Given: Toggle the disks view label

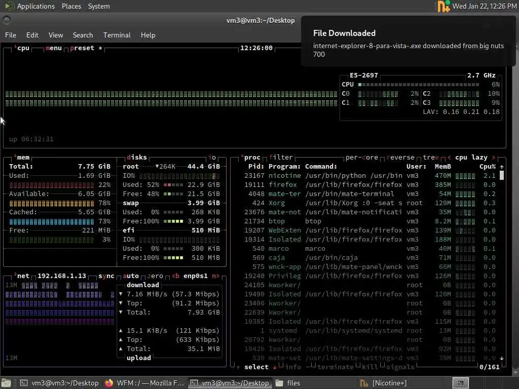Looking at the screenshot, I should click(x=137, y=158).
